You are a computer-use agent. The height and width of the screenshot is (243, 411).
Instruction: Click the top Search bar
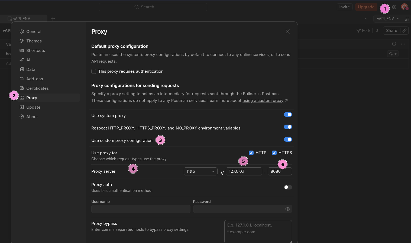153,7
